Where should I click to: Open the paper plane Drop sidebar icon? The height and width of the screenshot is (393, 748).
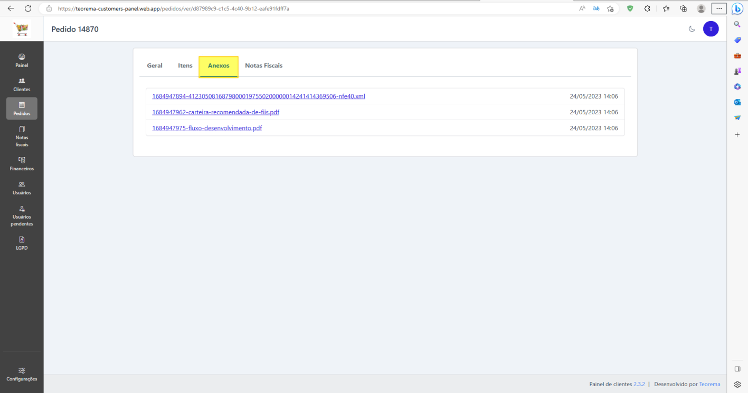[x=737, y=117]
